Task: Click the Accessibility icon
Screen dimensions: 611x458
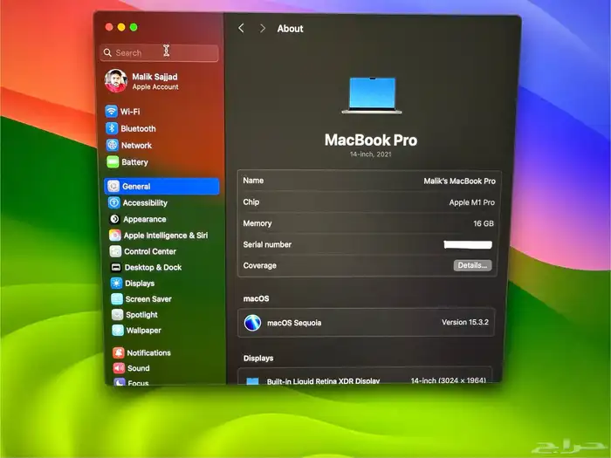Action: click(x=113, y=202)
